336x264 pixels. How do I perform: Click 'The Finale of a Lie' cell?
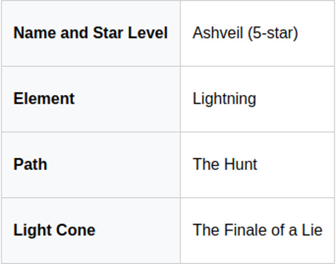click(x=257, y=230)
